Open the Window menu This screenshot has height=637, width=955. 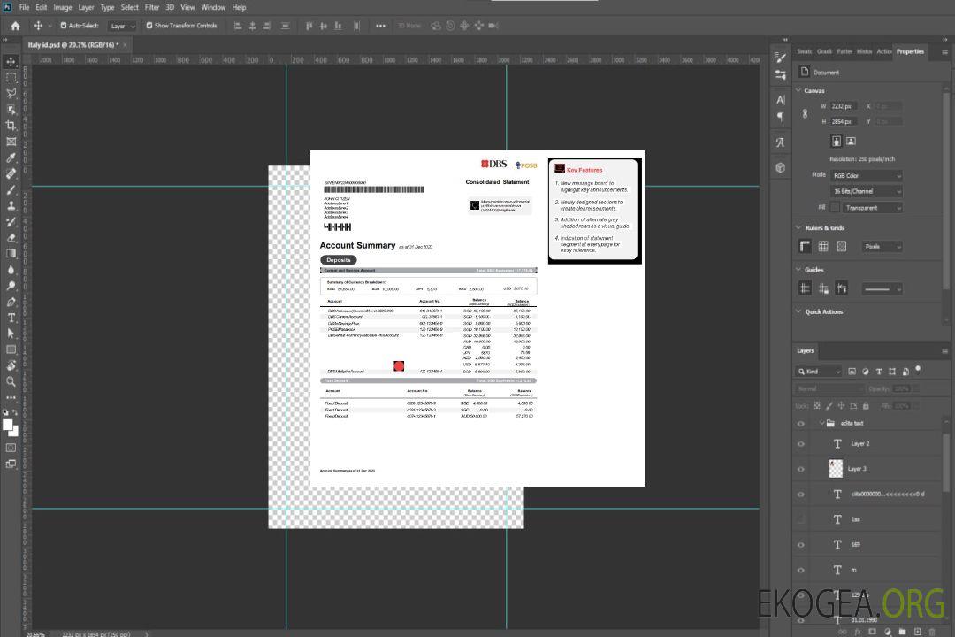pos(213,7)
